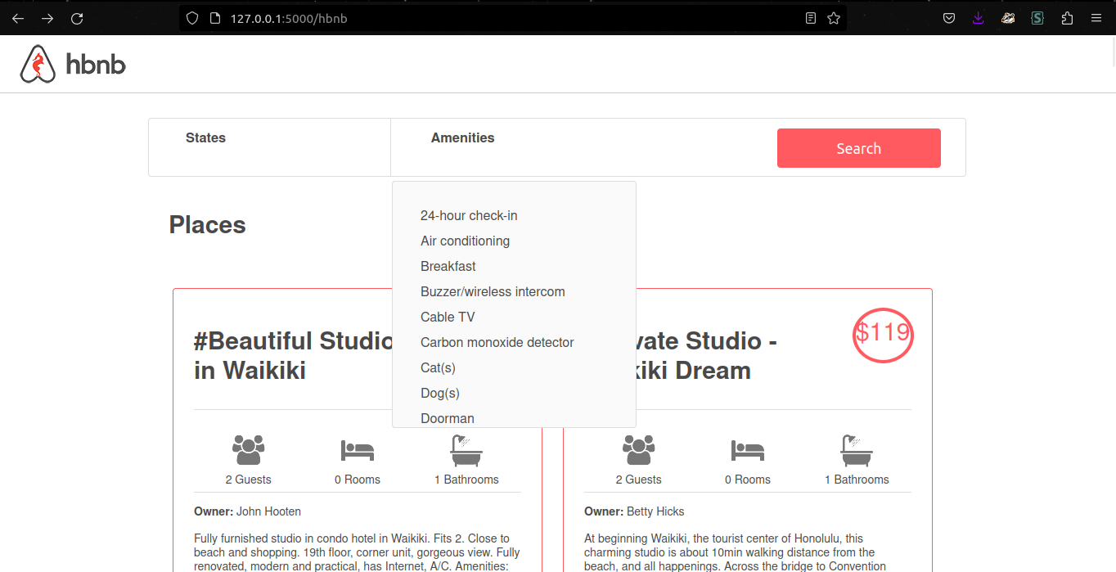Toggle reader view in the address bar

(811, 18)
